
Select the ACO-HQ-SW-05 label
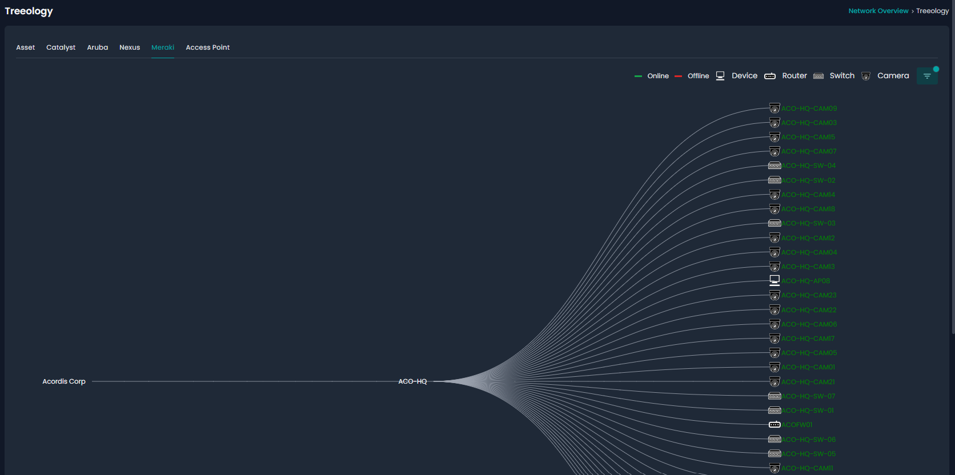pos(809,454)
